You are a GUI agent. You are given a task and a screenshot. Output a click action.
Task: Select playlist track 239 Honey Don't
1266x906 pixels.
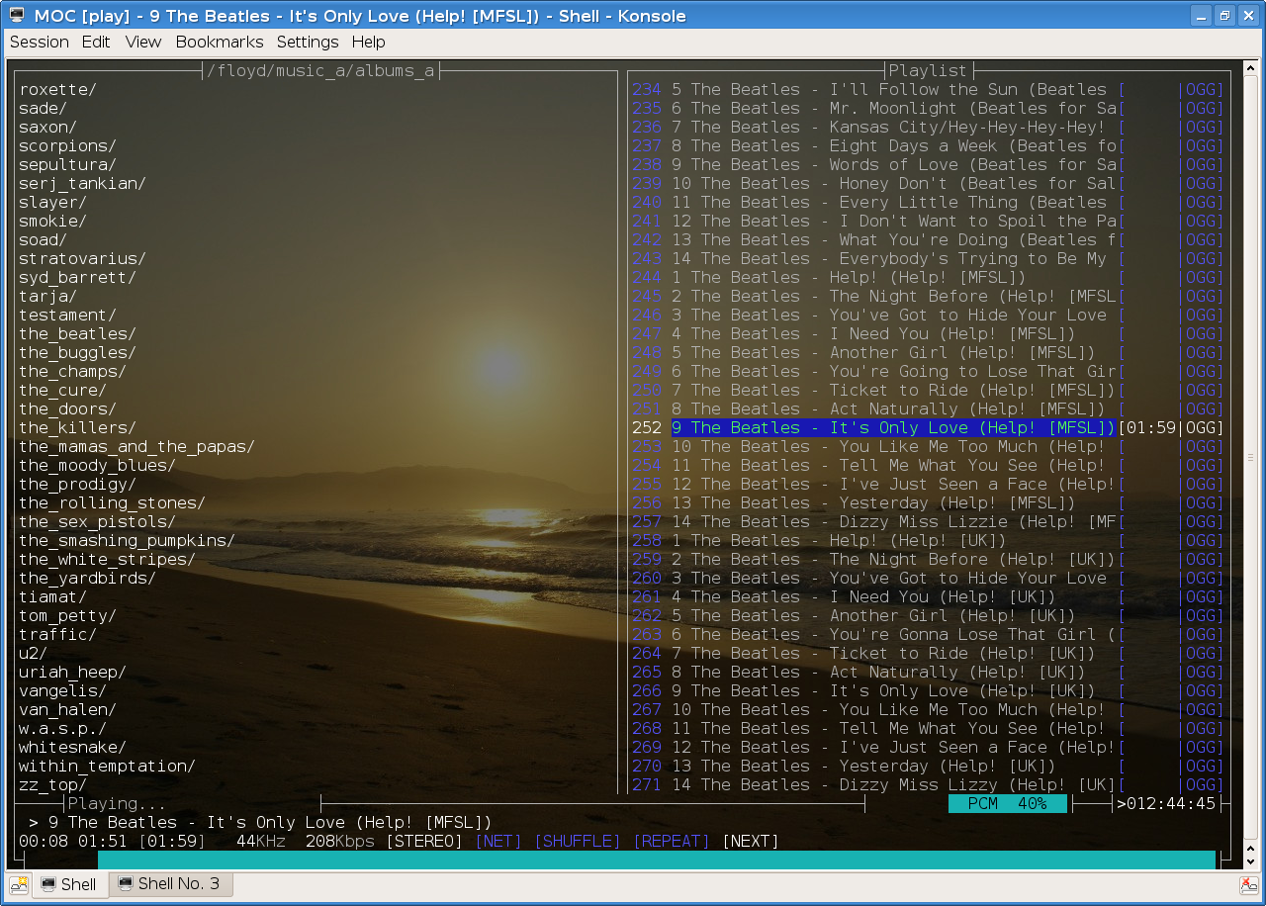click(928, 183)
